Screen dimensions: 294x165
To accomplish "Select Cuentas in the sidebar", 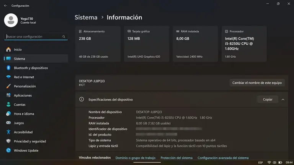I will point(36,104).
